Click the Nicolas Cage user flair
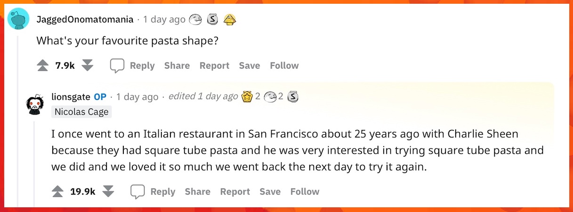The height and width of the screenshot is (212, 573). coord(81,112)
